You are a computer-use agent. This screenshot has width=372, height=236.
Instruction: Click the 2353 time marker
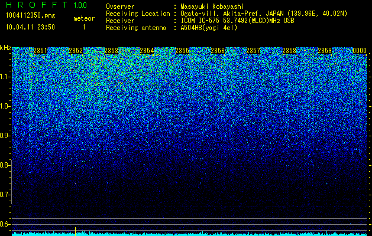pos(111,51)
